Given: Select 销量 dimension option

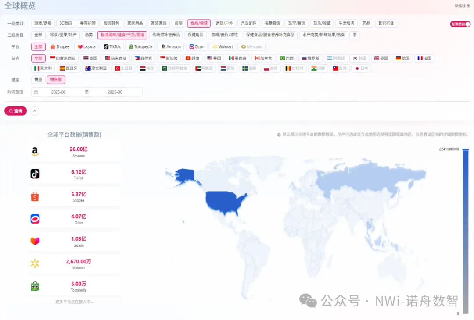Looking at the screenshot, I should (38, 80).
